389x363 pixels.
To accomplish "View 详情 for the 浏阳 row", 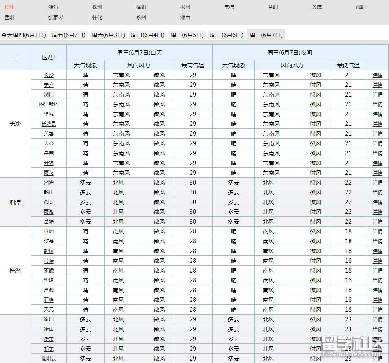I will pyautogui.click(x=378, y=95).
